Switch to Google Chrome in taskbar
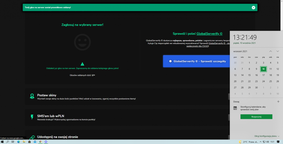The image size is (283, 144). [40, 142]
